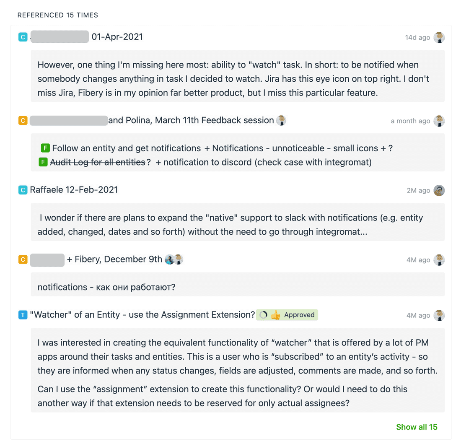The width and height of the screenshot is (461, 446).
Task: Click the 14d ago timestamp
Action: click(418, 37)
